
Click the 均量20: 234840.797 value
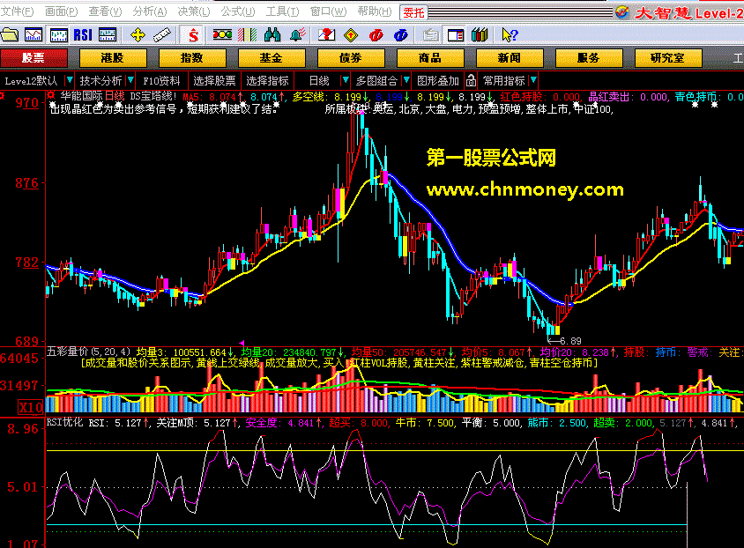click(x=292, y=352)
